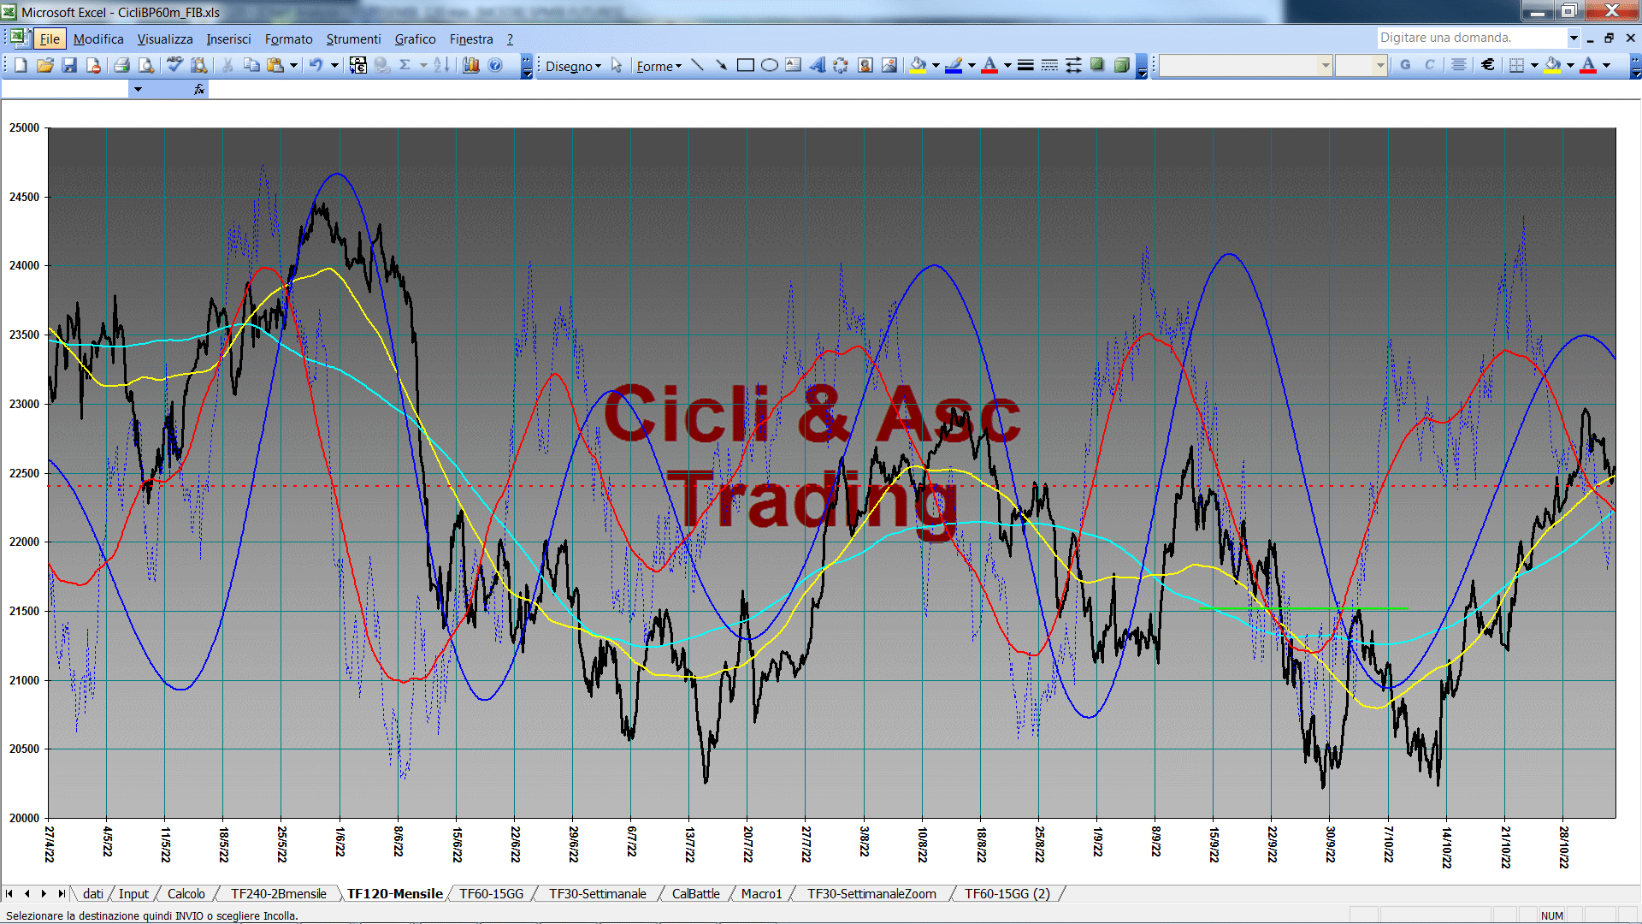Apply yellow Fill Color in Drawing toolbar
The image size is (1642, 924).
pos(918,66)
